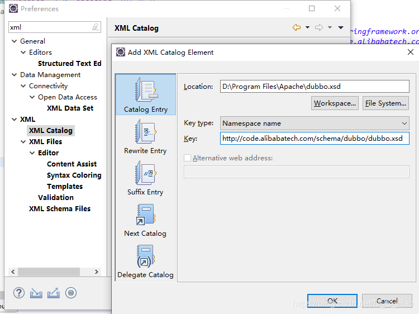Click the Add XML Catalog Element title icon
Viewport: 419px width, 314px height.
click(x=121, y=52)
